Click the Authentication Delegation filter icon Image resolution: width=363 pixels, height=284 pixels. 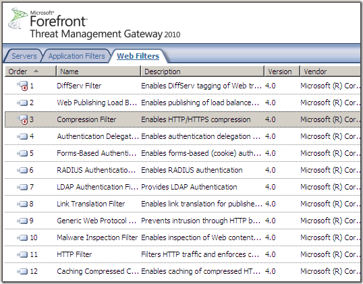22,136
